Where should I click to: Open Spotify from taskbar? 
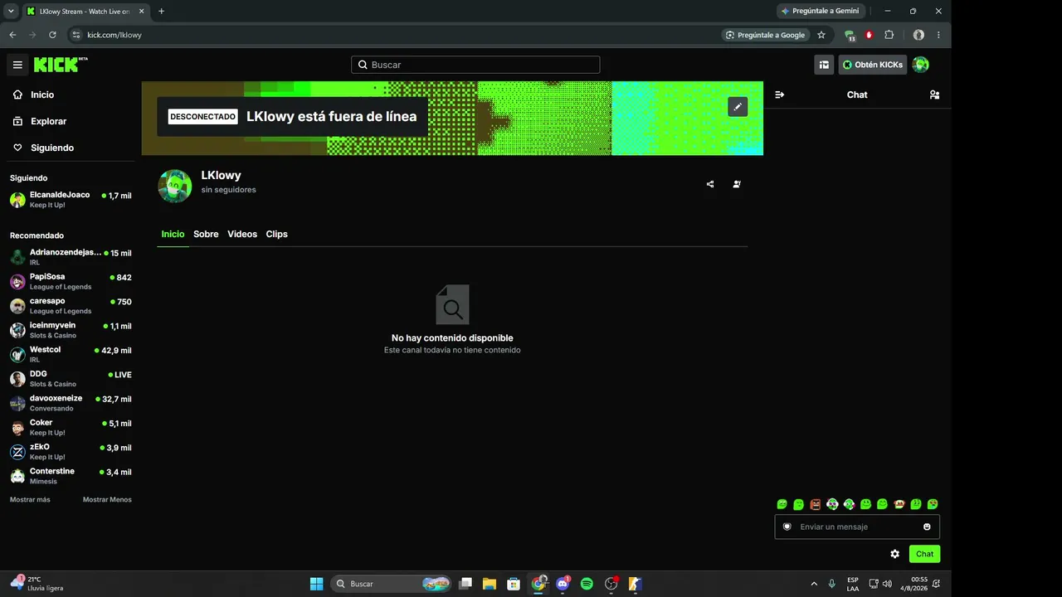[x=587, y=584]
